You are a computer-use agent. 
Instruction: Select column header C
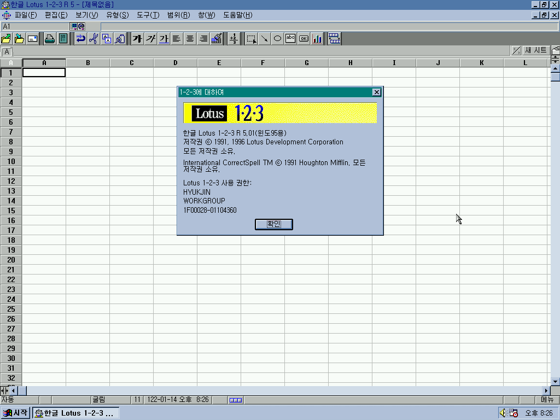(132, 63)
